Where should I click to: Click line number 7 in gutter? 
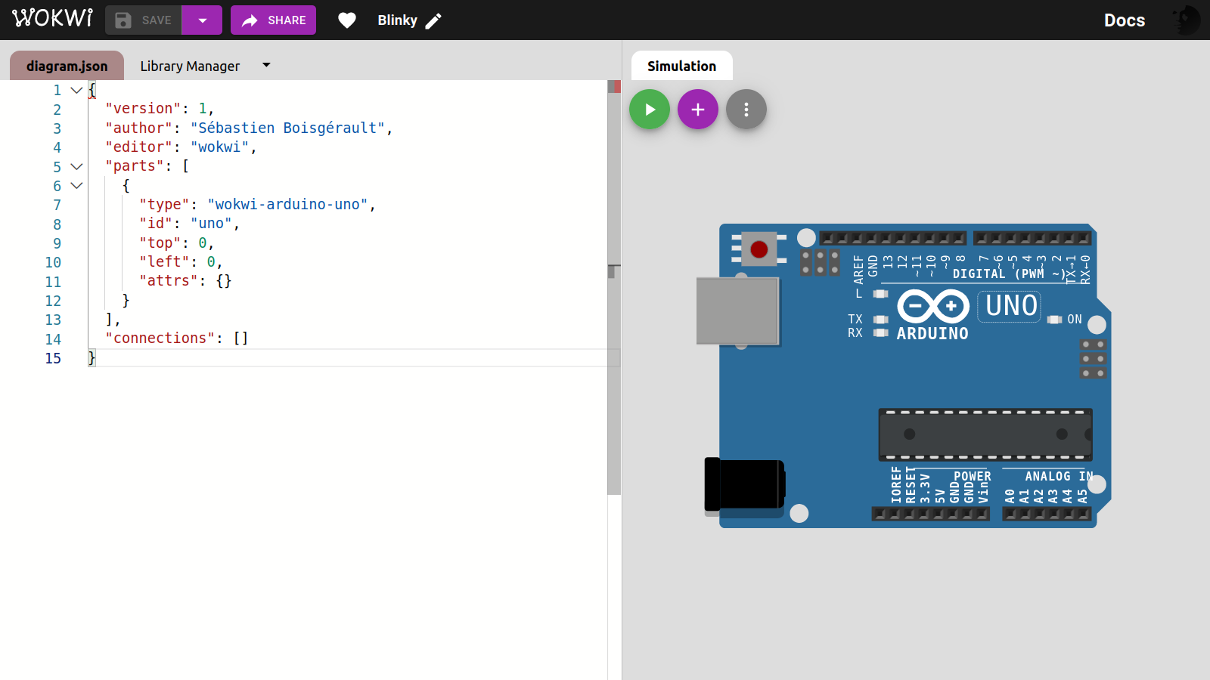pos(57,205)
